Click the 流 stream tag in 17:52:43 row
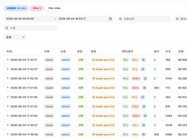Screen dimensions: 187x139 [x=145, y=78]
